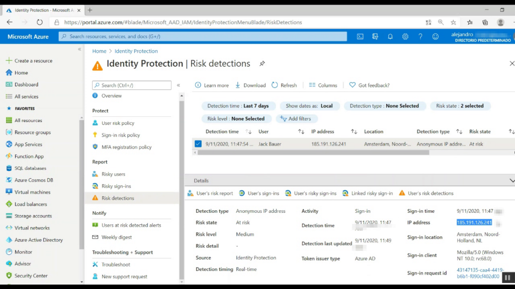Click Add filters
This screenshot has width=515, height=289.
pyautogui.click(x=296, y=118)
